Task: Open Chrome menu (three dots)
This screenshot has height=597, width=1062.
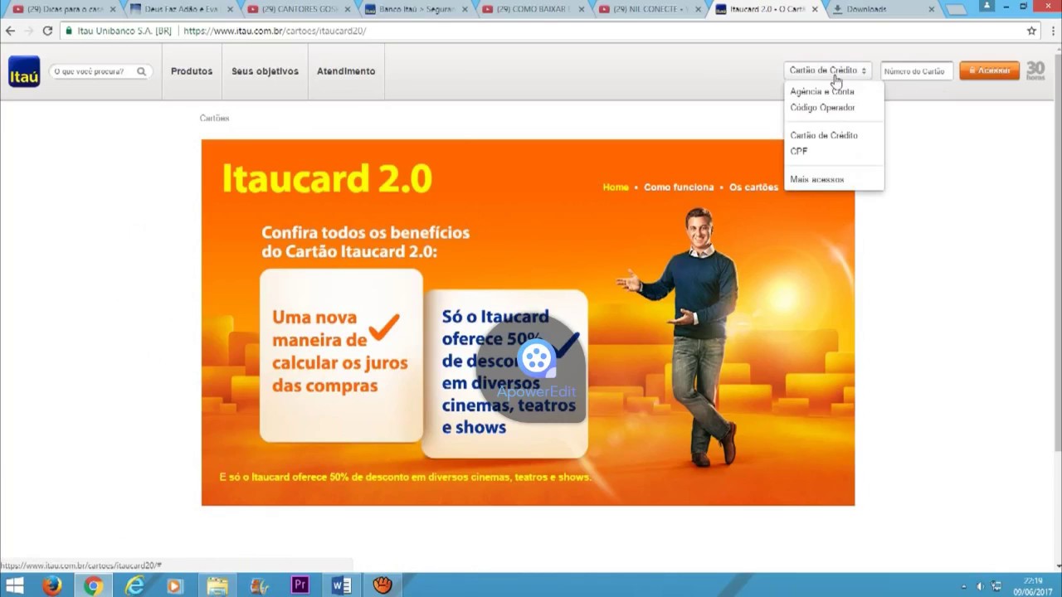Action: tap(1052, 31)
